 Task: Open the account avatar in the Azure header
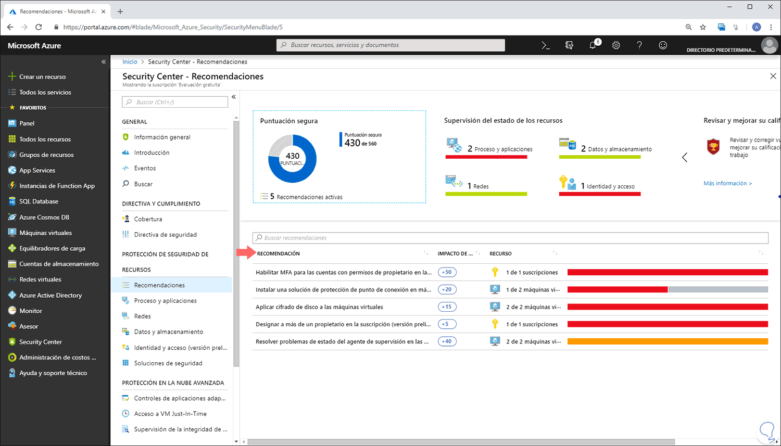pos(769,45)
